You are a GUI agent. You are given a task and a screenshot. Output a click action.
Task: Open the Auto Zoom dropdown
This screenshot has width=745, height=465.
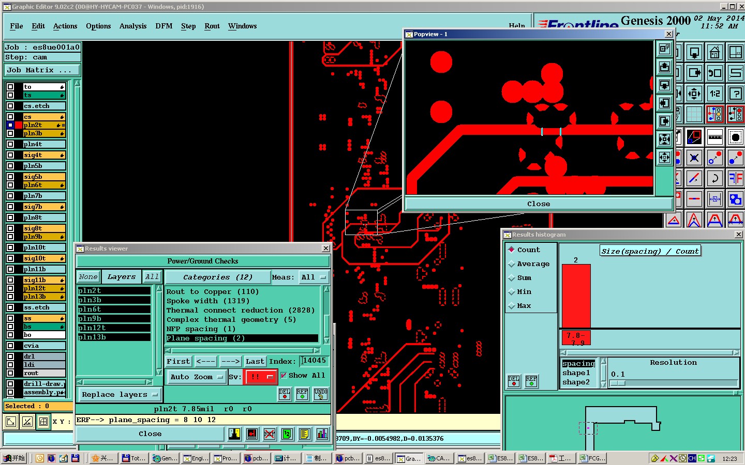[197, 377]
